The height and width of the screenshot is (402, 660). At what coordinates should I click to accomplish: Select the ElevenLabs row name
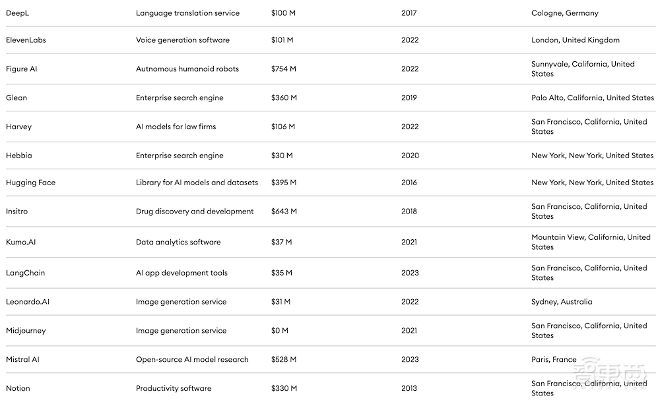(26, 40)
